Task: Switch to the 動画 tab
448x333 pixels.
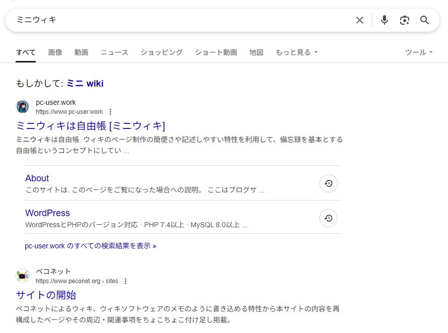Action: tap(82, 52)
